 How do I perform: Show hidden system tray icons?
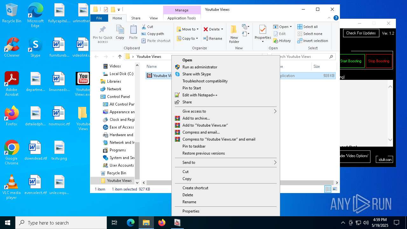(x=343, y=223)
